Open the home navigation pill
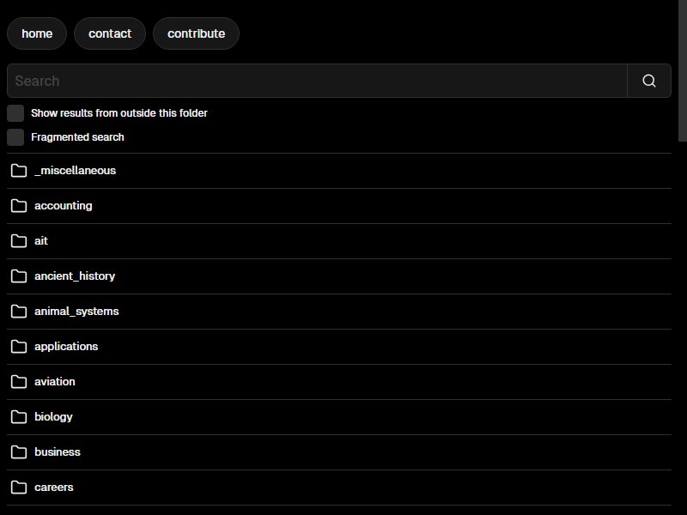The image size is (687, 515). point(37,33)
